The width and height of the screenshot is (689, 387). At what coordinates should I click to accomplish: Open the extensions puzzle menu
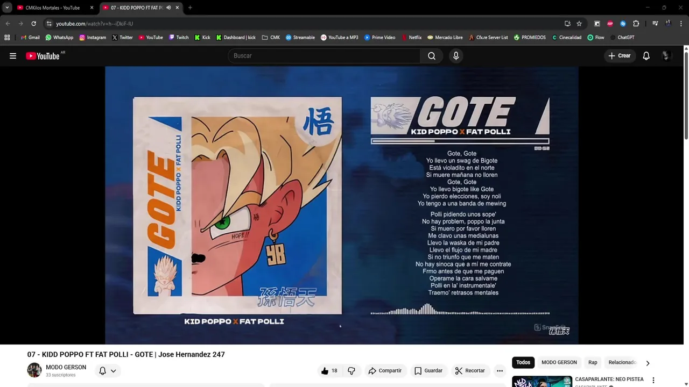[636, 24]
